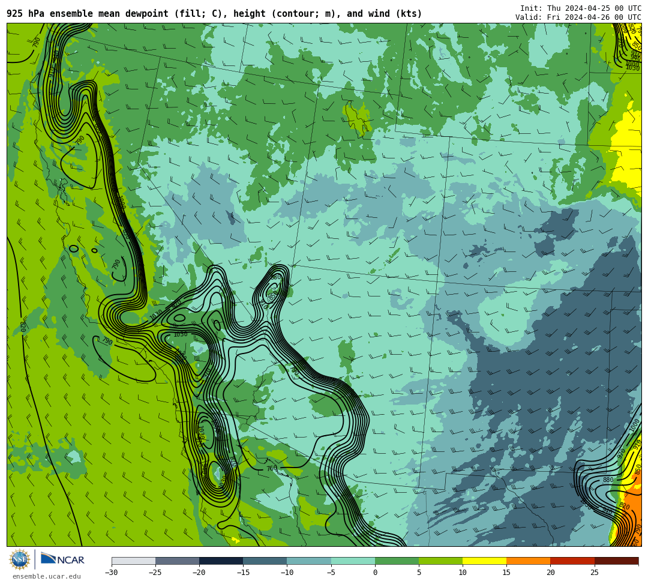Click the 'Init: Thu 2024-04-25 00 UTC' text

[x=581, y=8]
